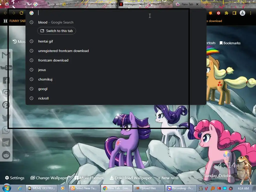256x192 pixels.
Task: Open the Bookmarks link on new tab page
Action: click(230, 43)
